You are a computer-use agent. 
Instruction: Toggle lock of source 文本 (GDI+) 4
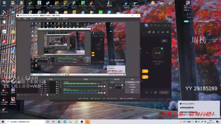(59, 91)
